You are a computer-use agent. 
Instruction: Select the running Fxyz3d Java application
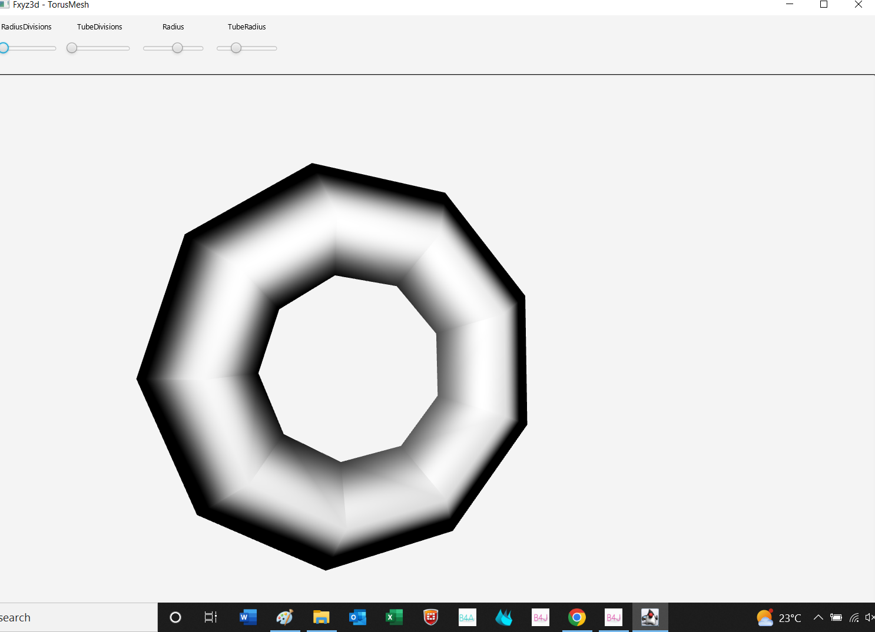pyautogui.click(x=650, y=617)
